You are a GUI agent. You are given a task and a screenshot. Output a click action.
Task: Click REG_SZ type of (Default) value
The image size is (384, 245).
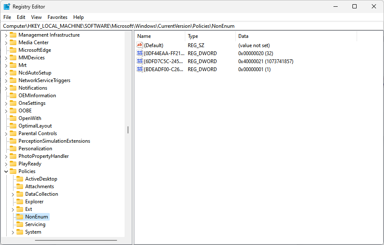point(196,45)
